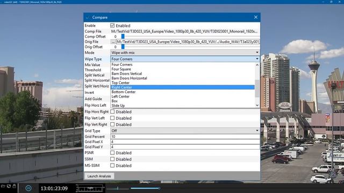The image size is (344, 193).
Task: Click the Mix Value label
Action: 92,65
